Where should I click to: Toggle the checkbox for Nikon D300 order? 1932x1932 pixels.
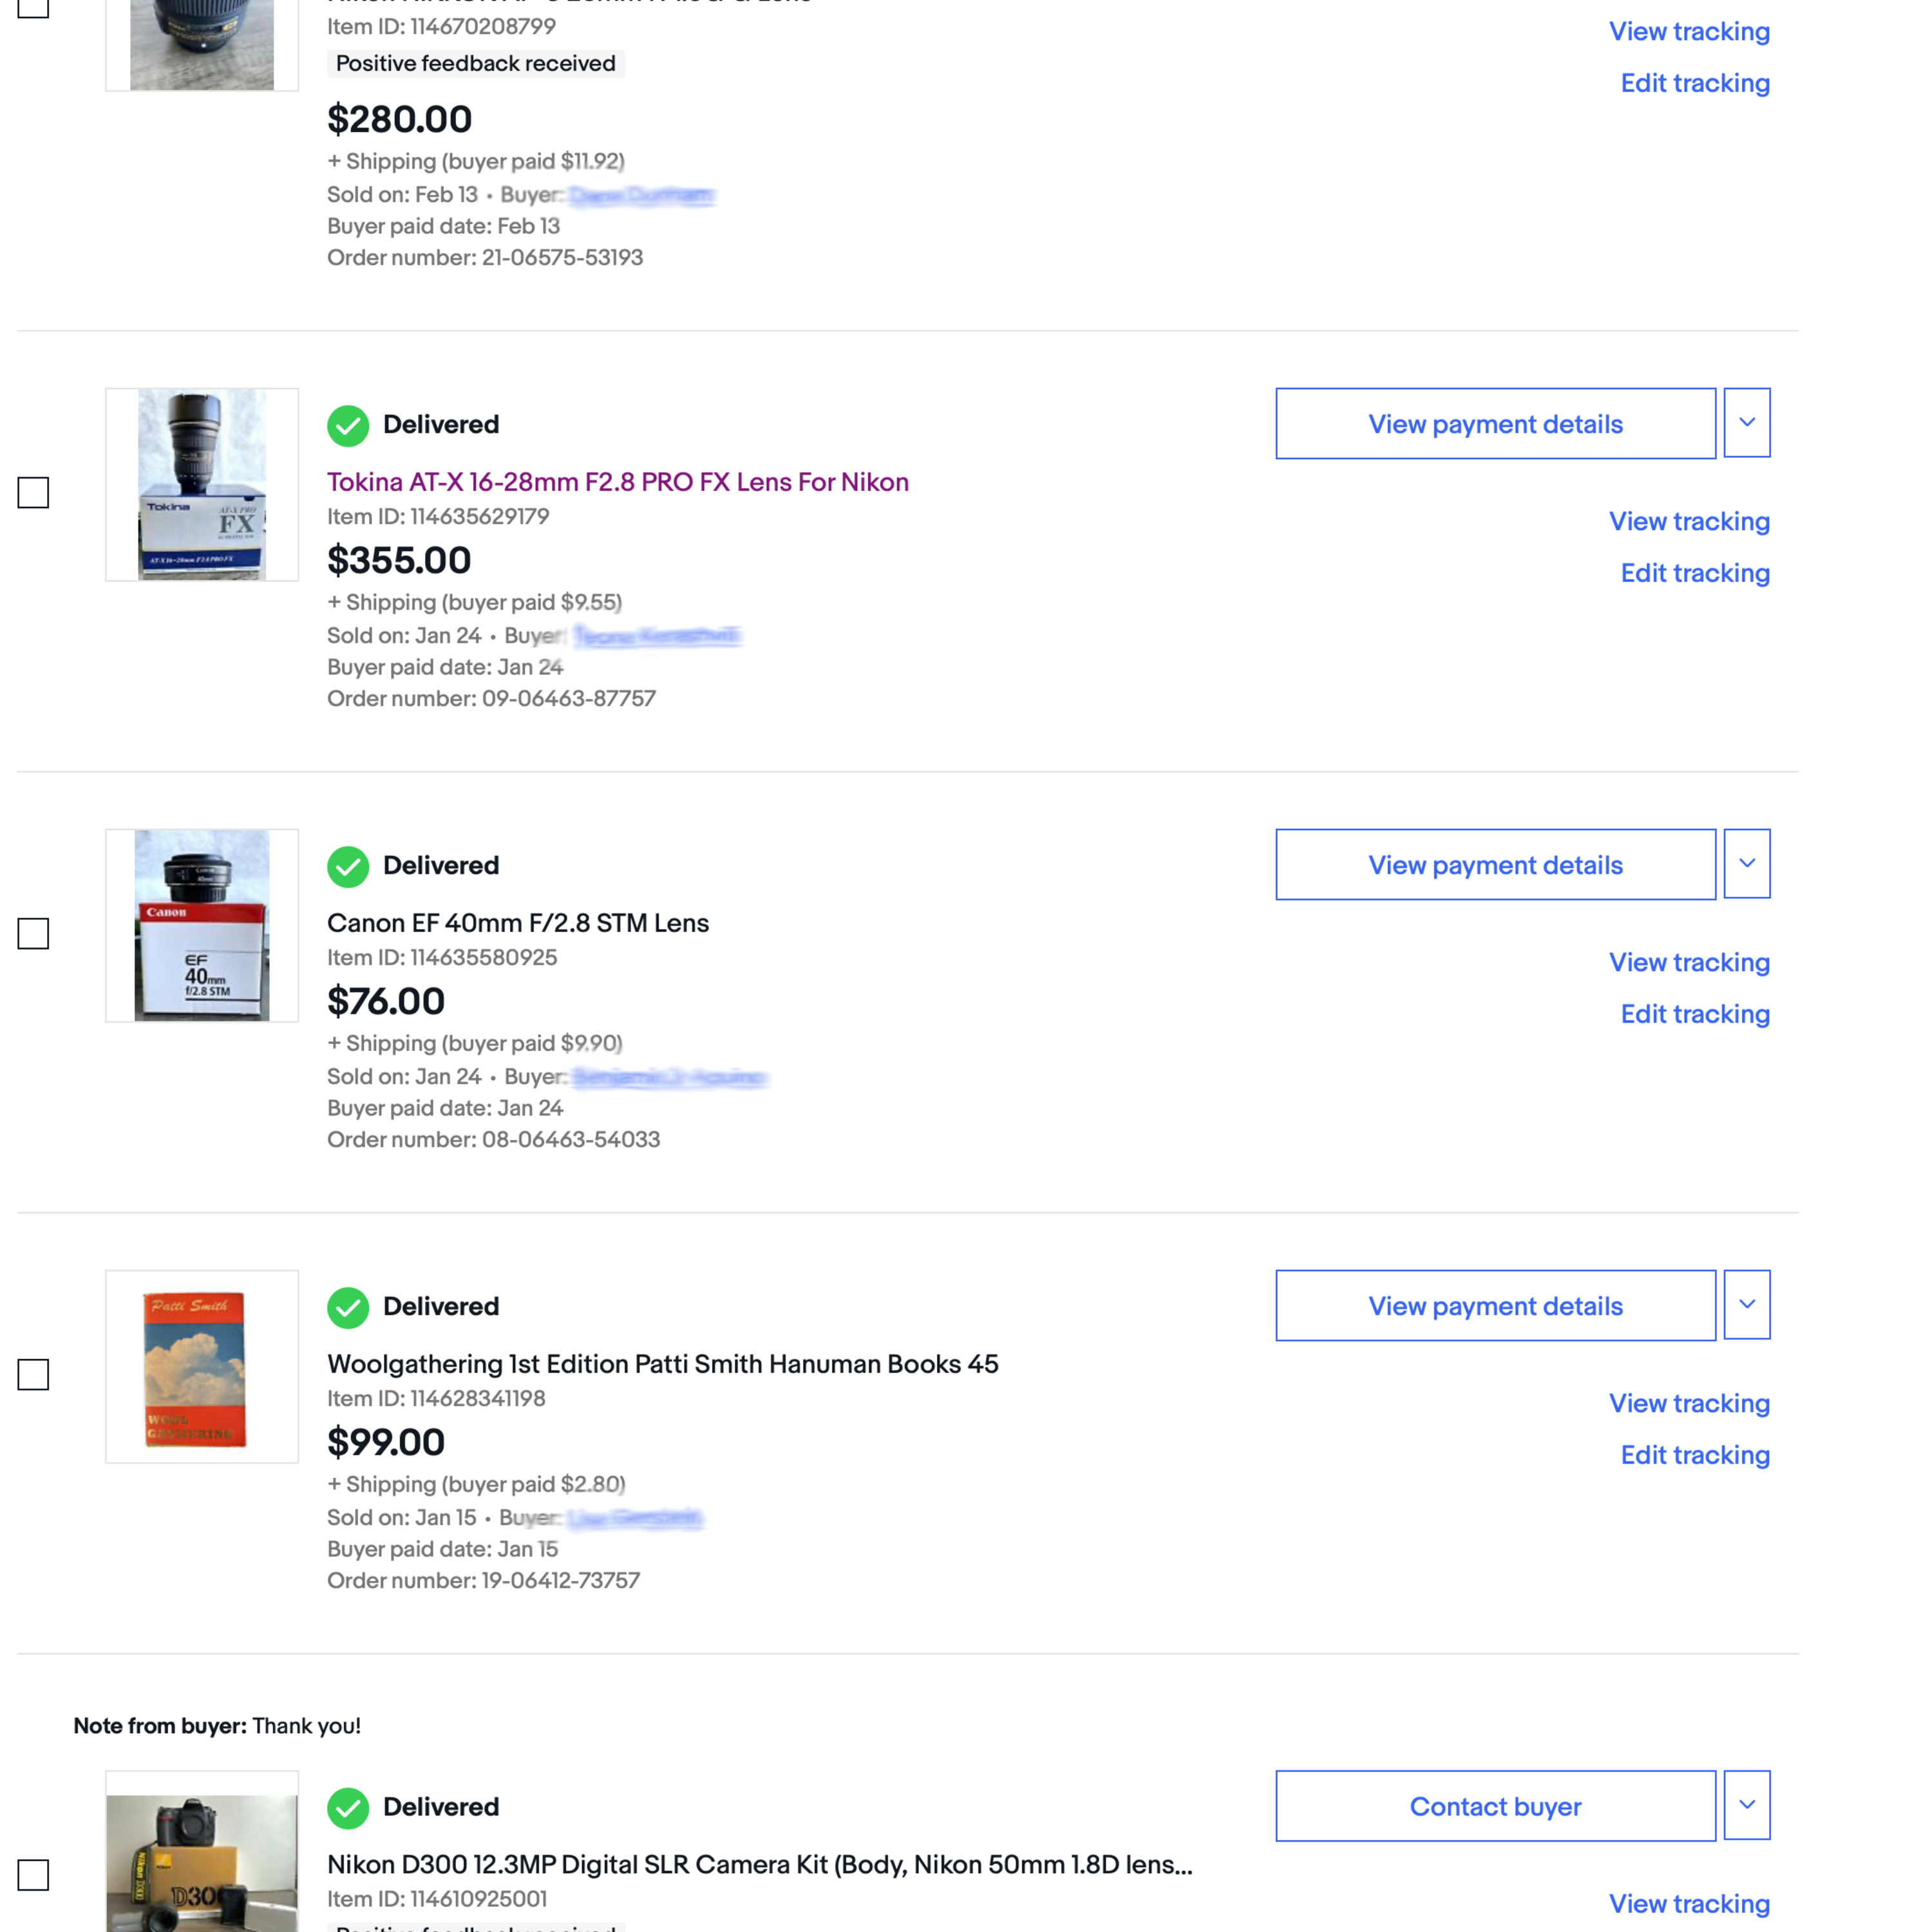tap(33, 1875)
